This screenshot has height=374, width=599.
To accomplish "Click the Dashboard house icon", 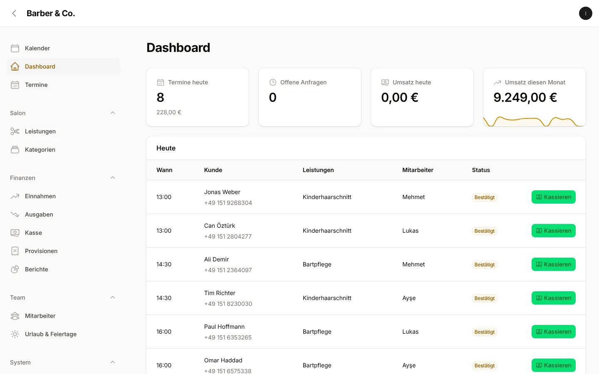I will (x=15, y=66).
